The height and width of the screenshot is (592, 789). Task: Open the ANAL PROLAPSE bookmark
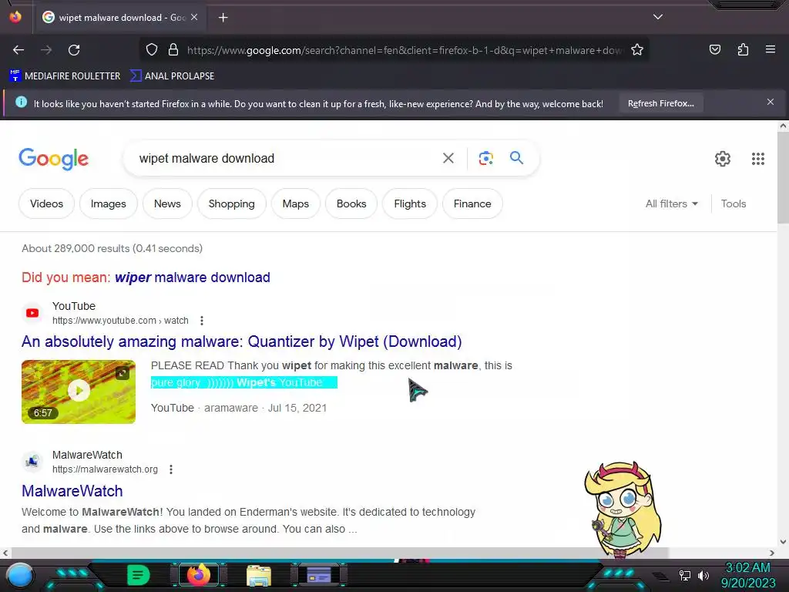click(172, 76)
